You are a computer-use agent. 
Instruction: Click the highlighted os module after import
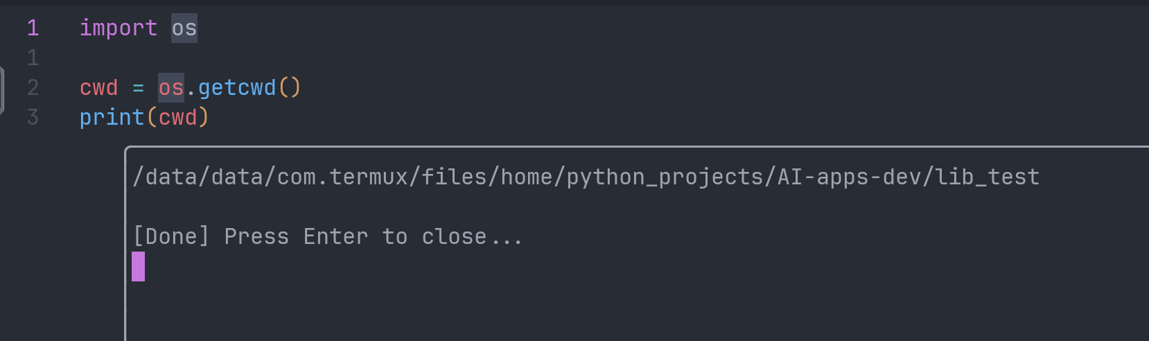point(184,28)
